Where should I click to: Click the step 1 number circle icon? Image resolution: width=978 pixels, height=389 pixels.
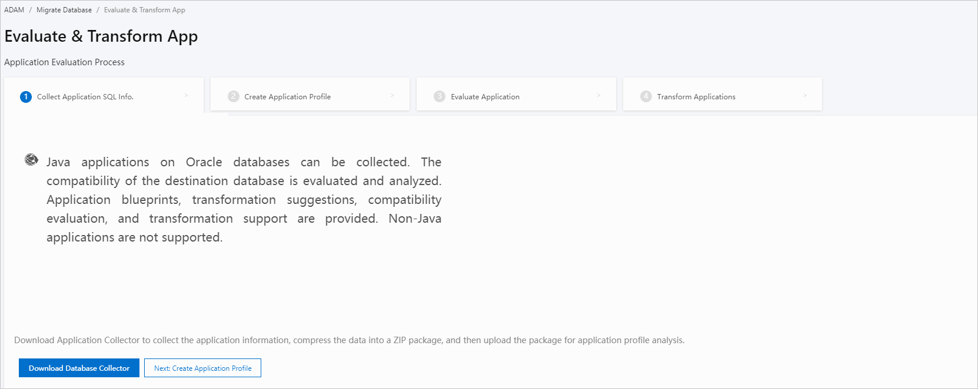point(26,97)
